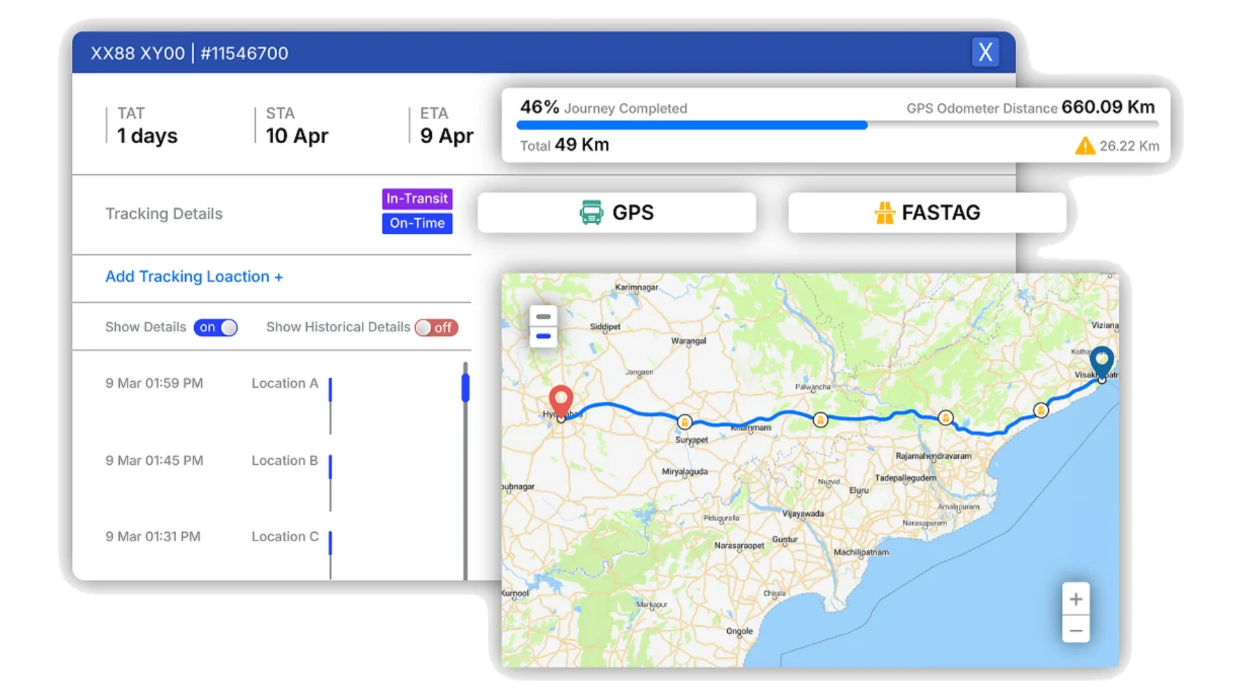Click Add Tracking Loaction + link

(194, 276)
